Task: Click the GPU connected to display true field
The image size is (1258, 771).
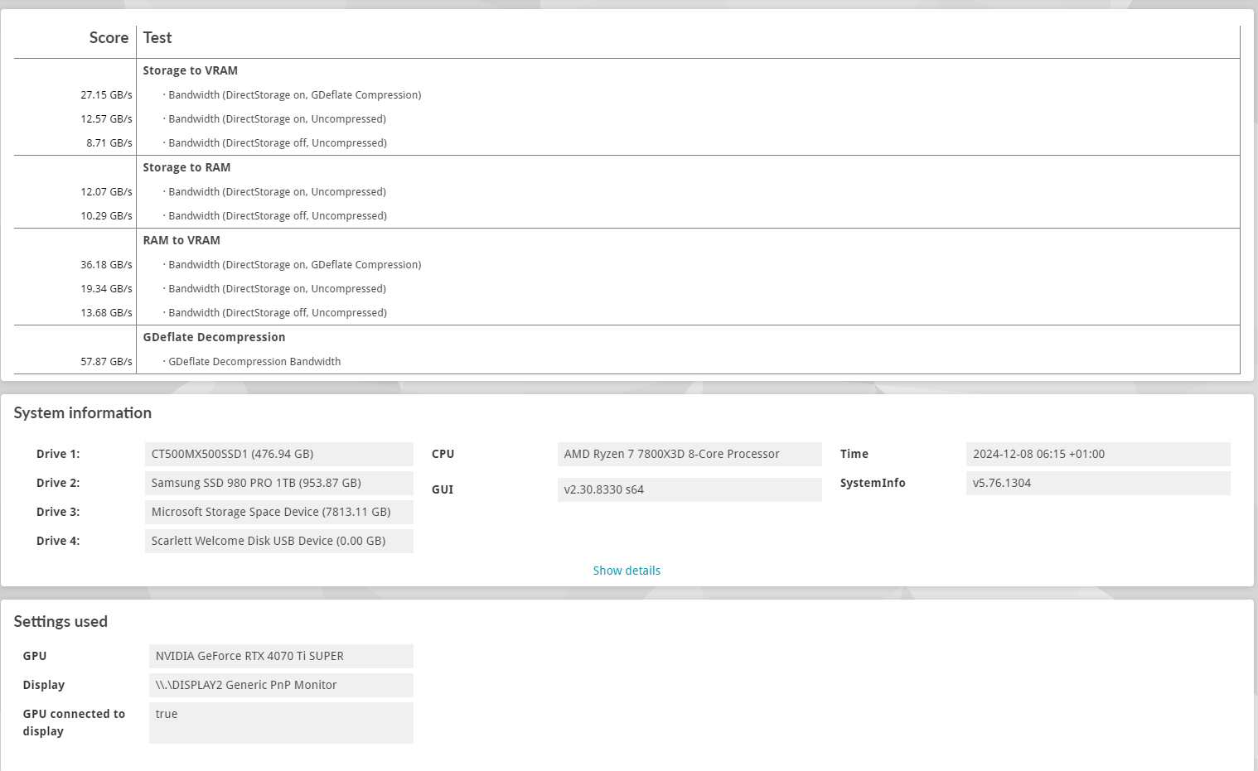Action: 281,723
